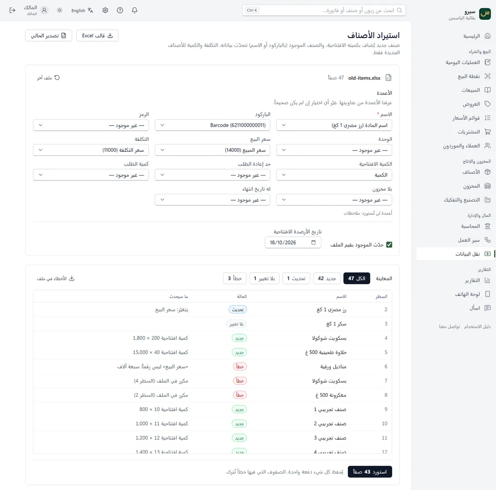Image resolution: width=496 pixels, height=490 pixels.
Task: Choose ملف آخر to reload another file
Action: click(x=48, y=78)
